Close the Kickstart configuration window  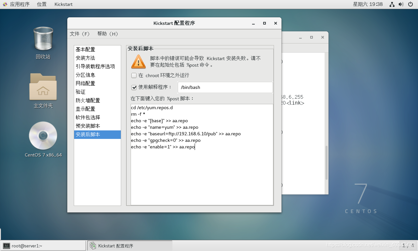(x=276, y=23)
